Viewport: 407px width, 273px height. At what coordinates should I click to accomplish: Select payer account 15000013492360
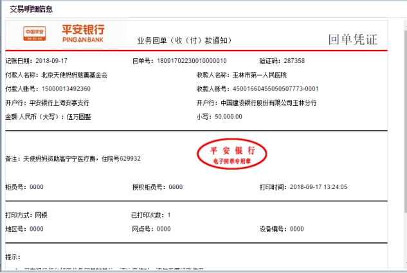coord(66,89)
